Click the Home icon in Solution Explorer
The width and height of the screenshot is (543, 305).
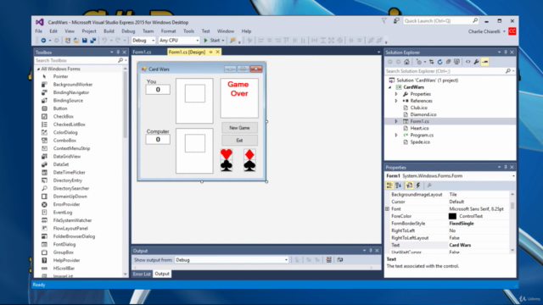406,62
